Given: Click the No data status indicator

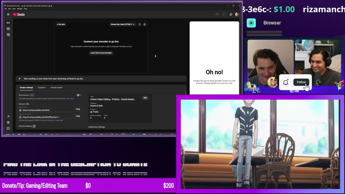Looking at the screenshot, I should pyautogui.click(x=61, y=24).
